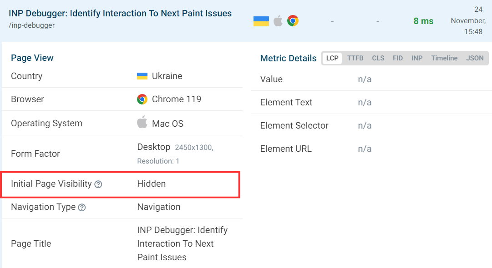The image size is (492, 268).
Task: Click the /inp-debugger URL path
Action: pos(32,25)
